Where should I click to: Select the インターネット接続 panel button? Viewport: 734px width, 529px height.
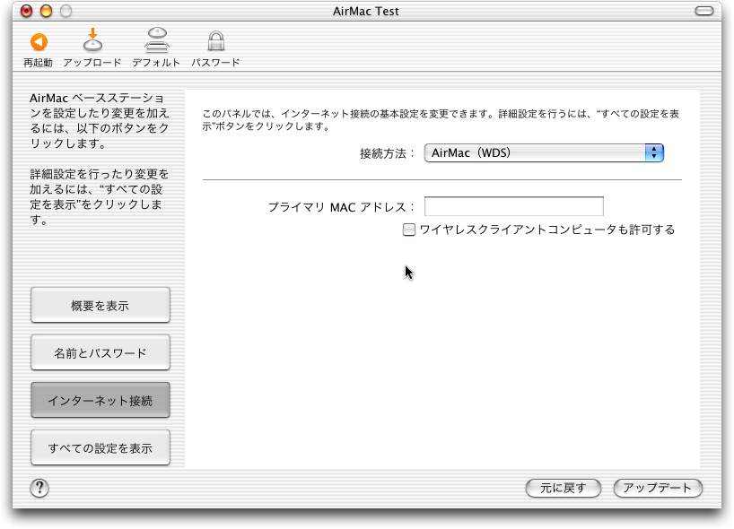100,401
